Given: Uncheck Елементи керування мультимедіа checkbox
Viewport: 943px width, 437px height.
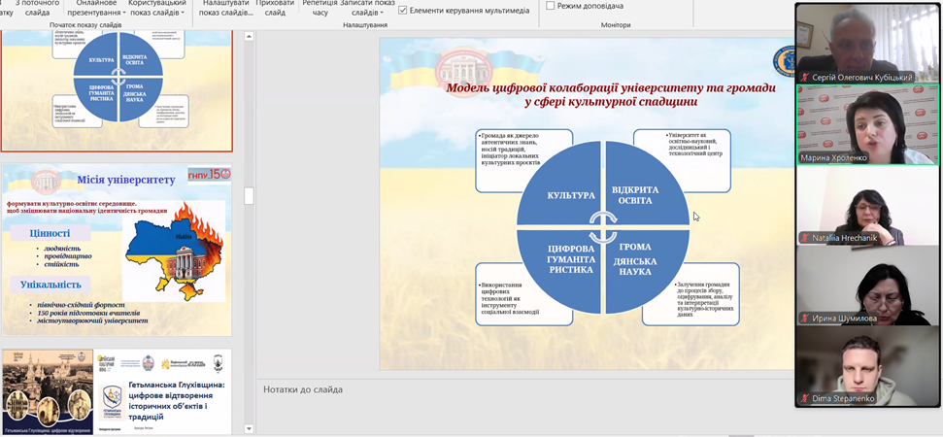Looking at the screenshot, I should (403, 10).
